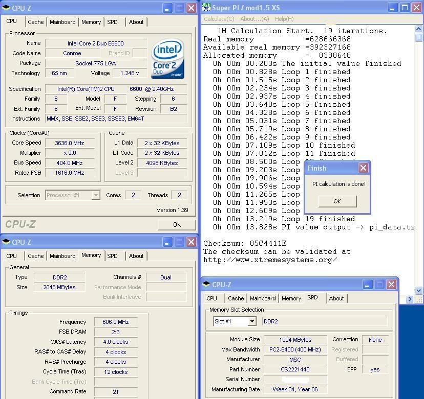Switch to CPU tab in Memory CPU-Z window
424x399 pixels.
point(11,256)
